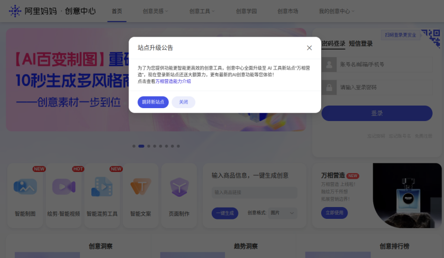Screen dimensions: 444x258
Task: Select the first carousel dot indicator
Action: (134, 146)
